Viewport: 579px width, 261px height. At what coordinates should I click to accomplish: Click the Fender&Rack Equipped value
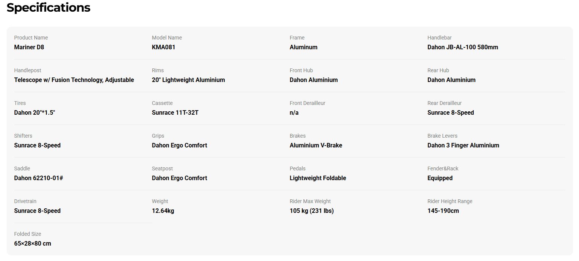coord(440,178)
